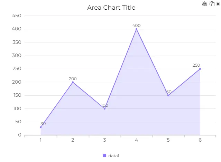This screenshot has height=162, width=221.
Task: Click the data point labeled 100
Action: pos(104,109)
